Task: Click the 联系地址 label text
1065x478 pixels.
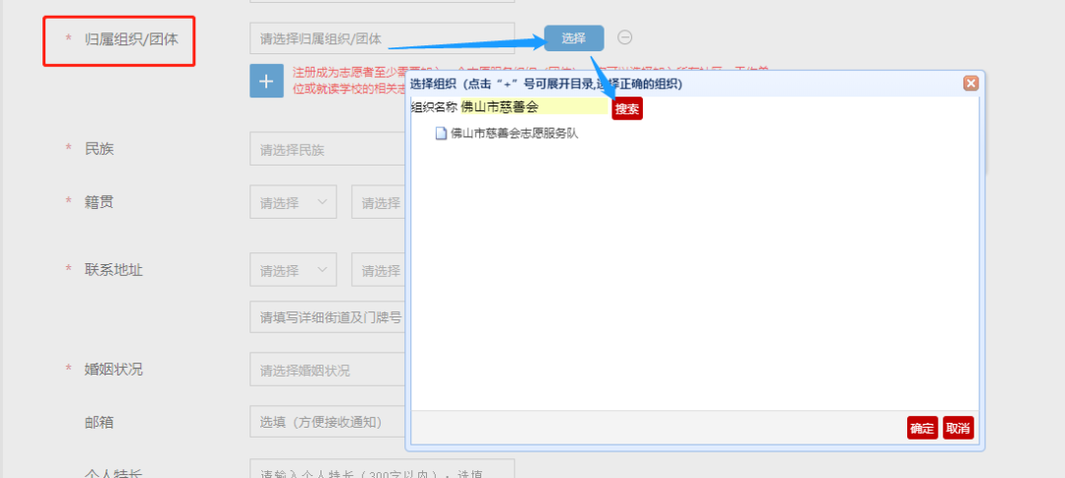Action: coord(113,270)
